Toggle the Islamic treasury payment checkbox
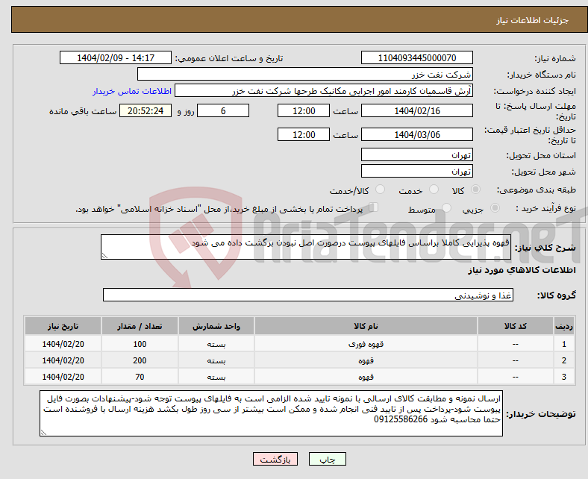Viewport: 588px width, 479px height. [374, 207]
